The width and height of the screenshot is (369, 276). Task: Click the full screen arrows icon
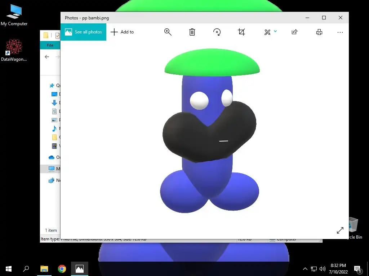pos(340,230)
